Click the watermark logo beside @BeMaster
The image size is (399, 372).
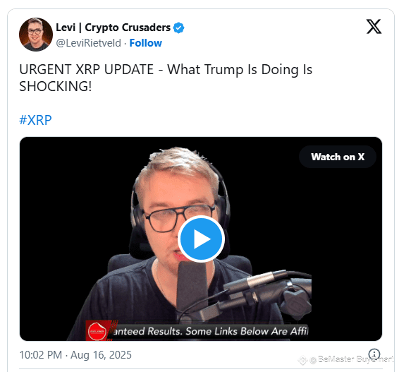(303, 360)
